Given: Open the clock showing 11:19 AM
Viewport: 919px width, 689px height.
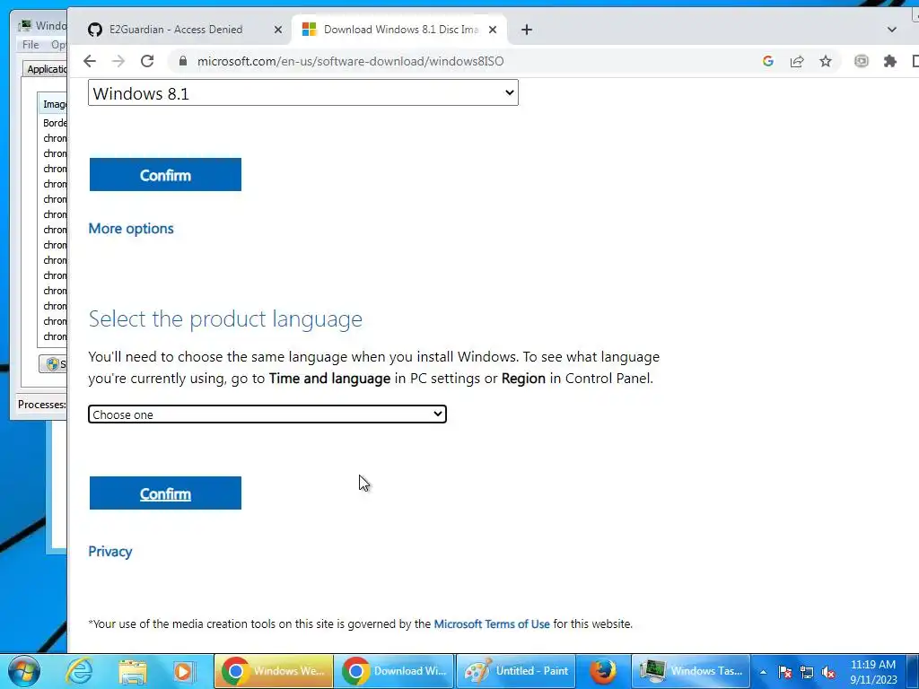Looking at the screenshot, I should click(x=872, y=672).
